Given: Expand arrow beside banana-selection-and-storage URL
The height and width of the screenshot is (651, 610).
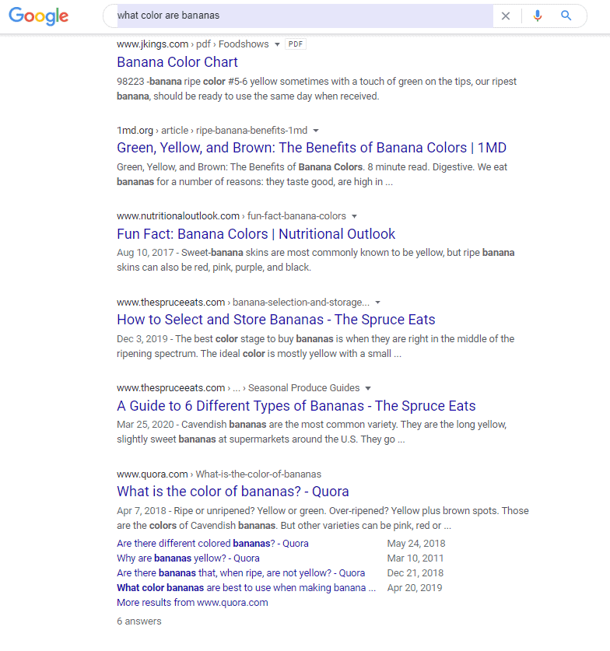Looking at the screenshot, I should coord(377,303).
